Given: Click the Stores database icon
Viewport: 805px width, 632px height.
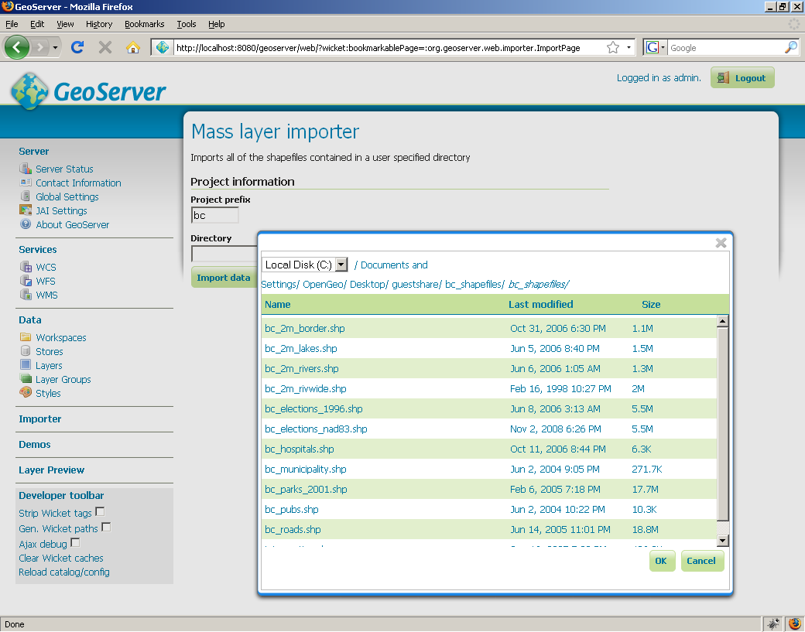Looking at the screenshot, I should tap(26, 351).
